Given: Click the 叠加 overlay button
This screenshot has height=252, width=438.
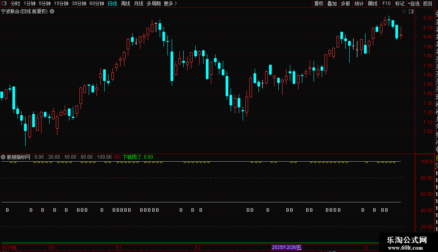Looking at the screenshot, I should click(332, 3).
